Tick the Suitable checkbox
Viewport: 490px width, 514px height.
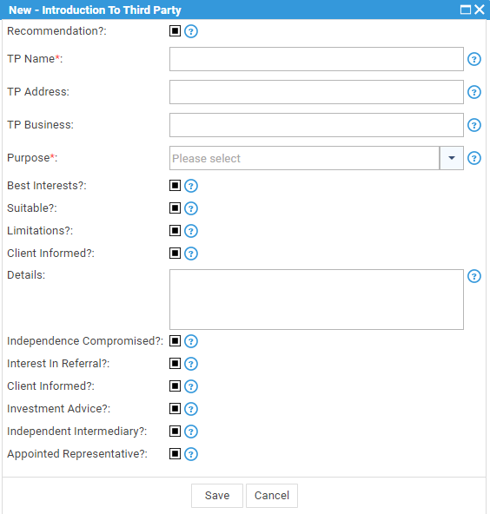tap(175, 208)
